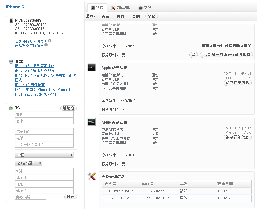Focus the 电子邮件 input field
The height and width of the screenshot is (209, 257).
click(44, 131)
